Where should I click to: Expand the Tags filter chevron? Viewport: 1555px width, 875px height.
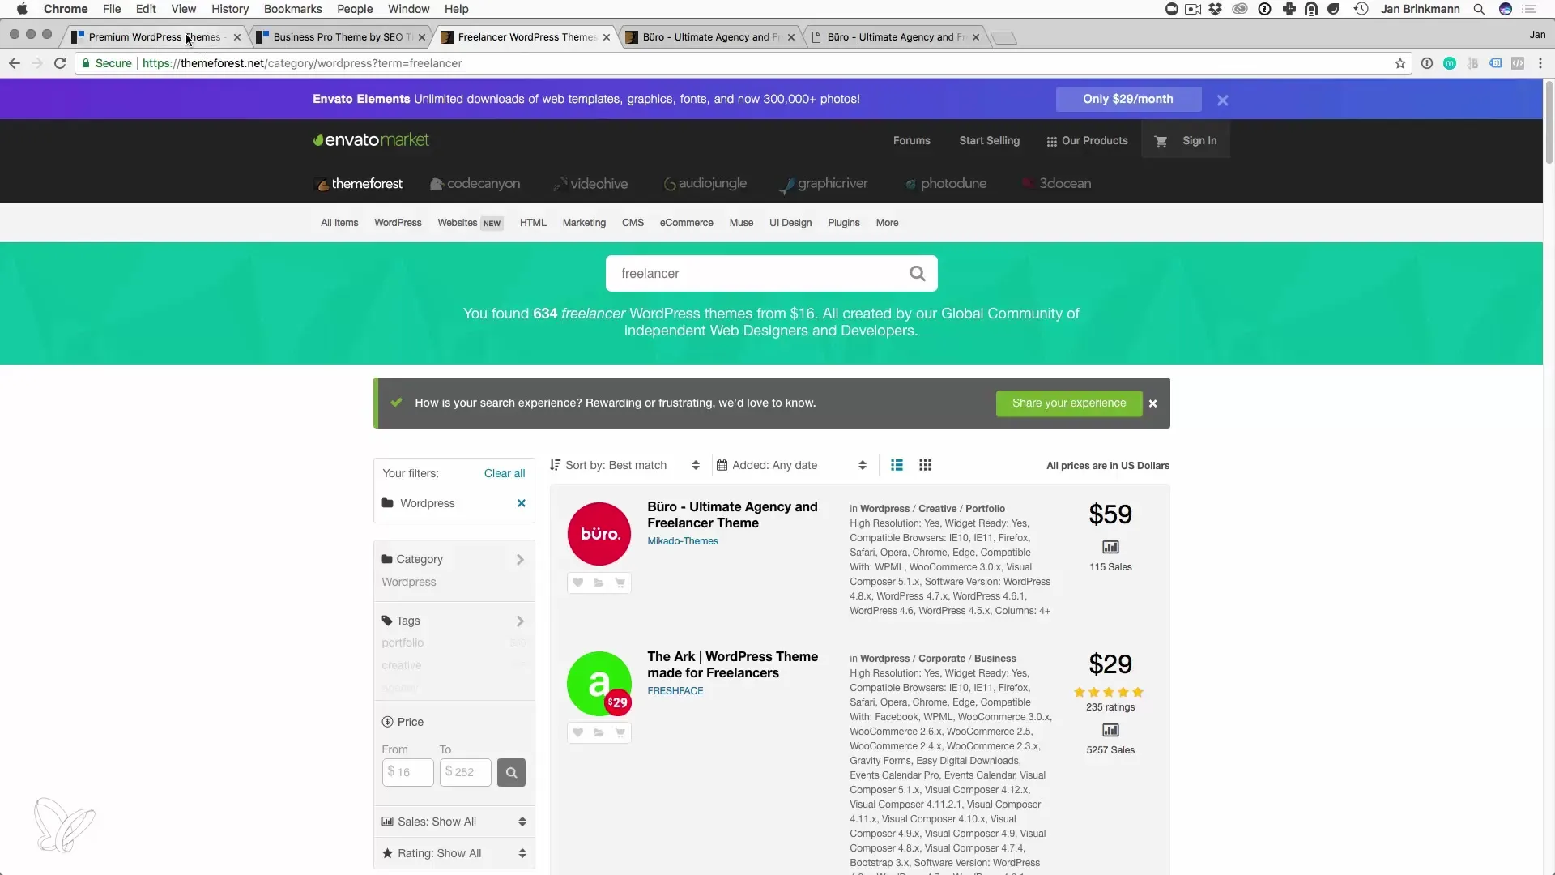tap(520, 621)
